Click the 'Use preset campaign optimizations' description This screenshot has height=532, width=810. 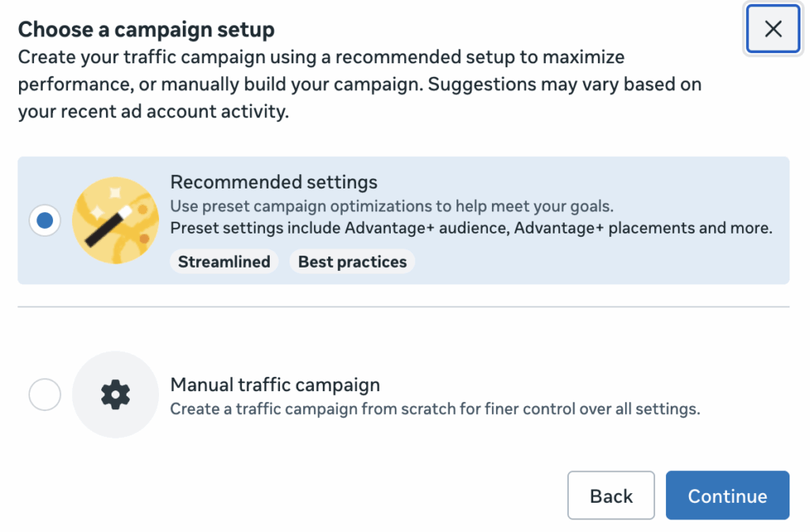click(x=392, y=207)
